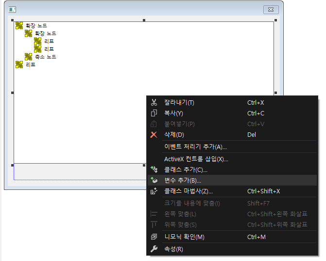Click the dialog title bar application icon
Image resolution: width=326 pixels, height=261 pixels.
click(12, 9)
